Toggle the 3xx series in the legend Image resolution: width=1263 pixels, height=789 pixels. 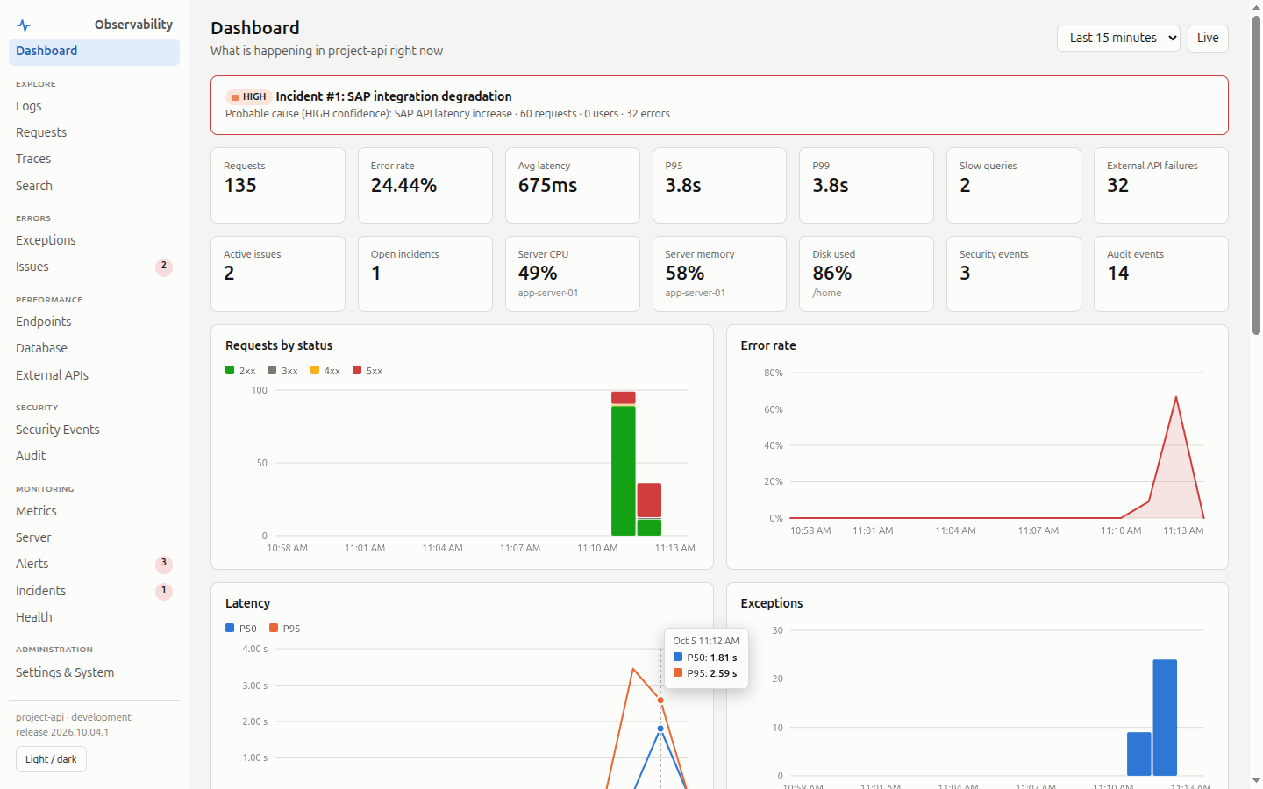(x=282, y=371)
